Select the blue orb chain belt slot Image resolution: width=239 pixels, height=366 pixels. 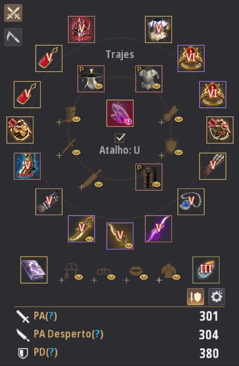click(x=191, y=202)
